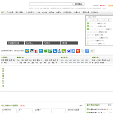
Task: Open 欧美动画片 in the navigation bar
Action: point(30,12)
